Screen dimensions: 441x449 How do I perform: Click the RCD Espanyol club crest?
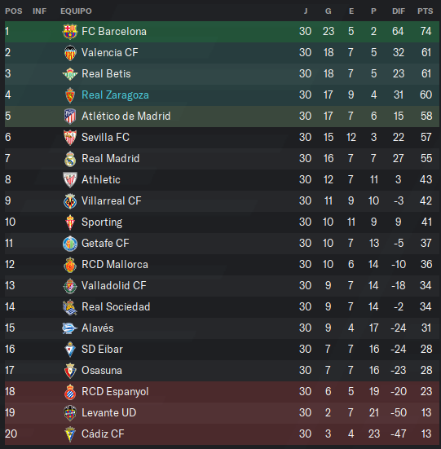tap(70, 392)
